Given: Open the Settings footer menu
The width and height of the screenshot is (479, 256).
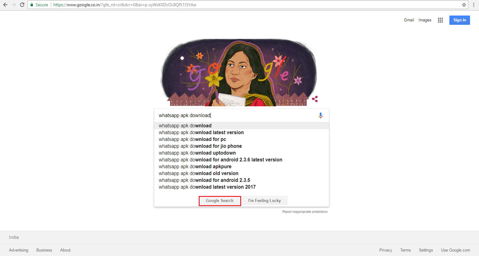Looking at the screenshot, I should pyautogui.click(x=426, y=250).
